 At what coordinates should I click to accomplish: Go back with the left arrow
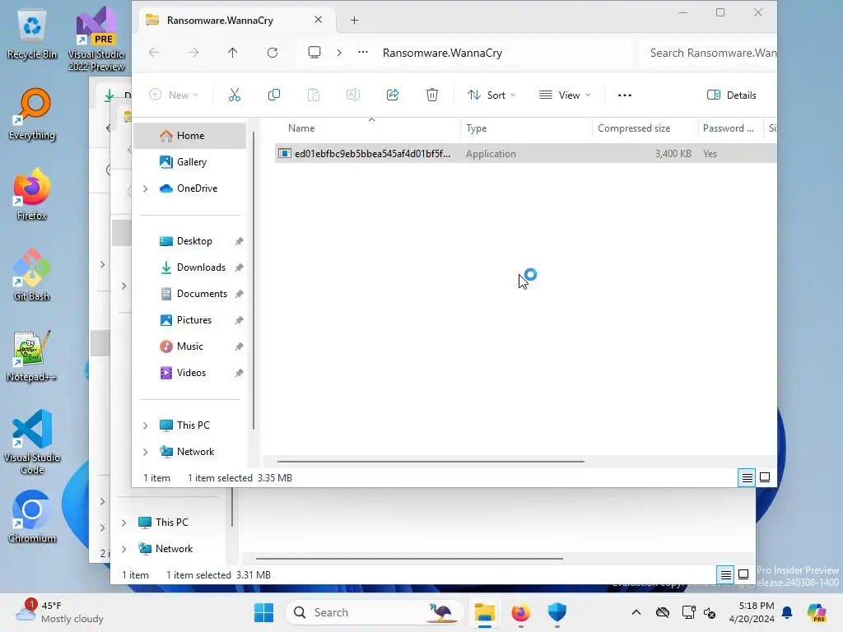click(154, 53)
